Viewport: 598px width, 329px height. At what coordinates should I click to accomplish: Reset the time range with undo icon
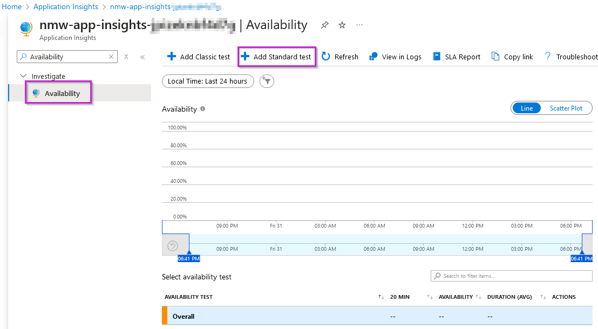173,246
